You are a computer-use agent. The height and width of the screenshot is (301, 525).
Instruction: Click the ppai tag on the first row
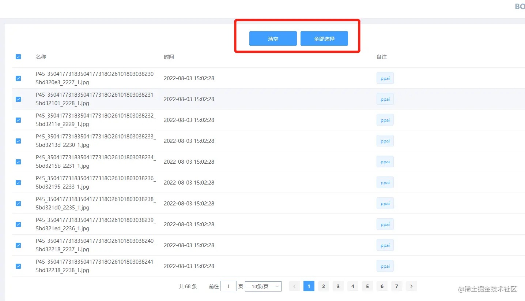385,78
